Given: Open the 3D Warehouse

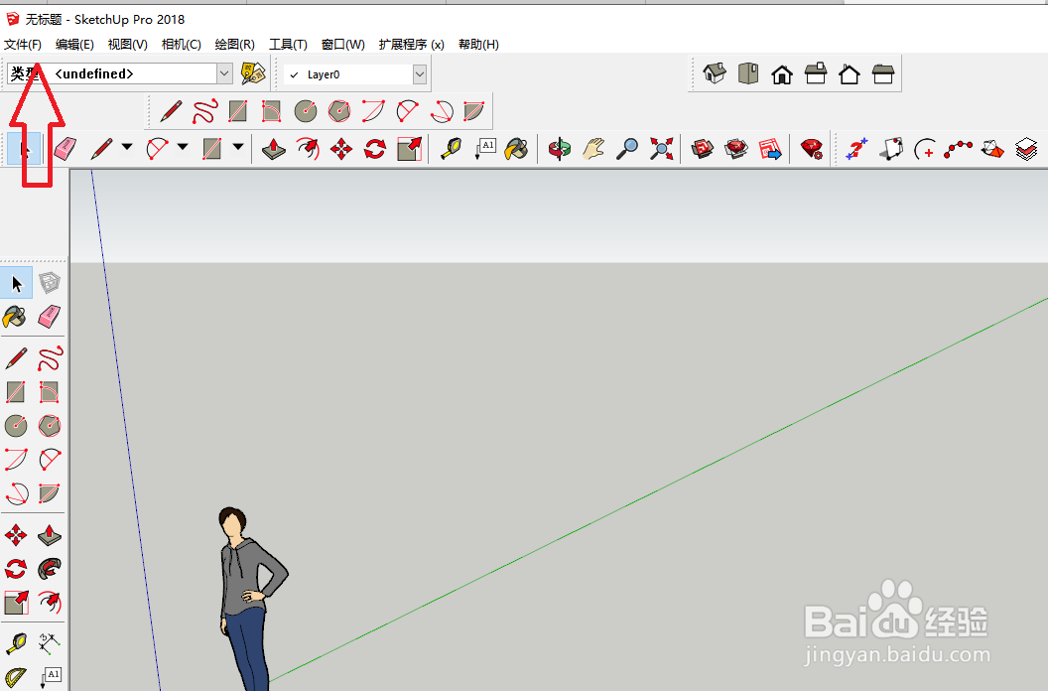Looking at the screenshot, I should pos(702,149).
